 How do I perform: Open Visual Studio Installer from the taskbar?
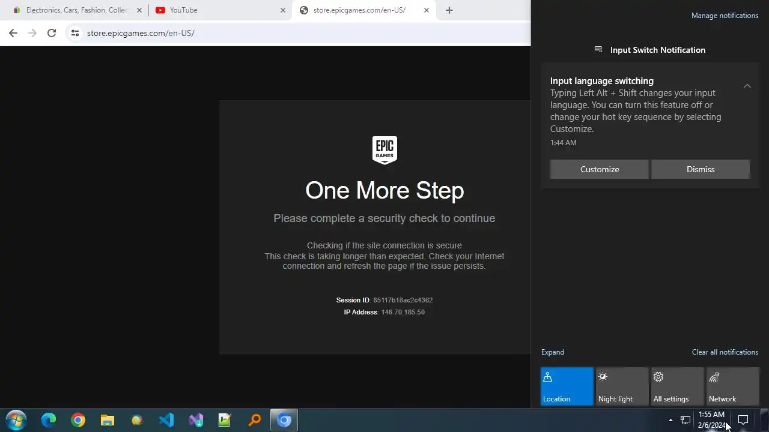coord(196,420)
